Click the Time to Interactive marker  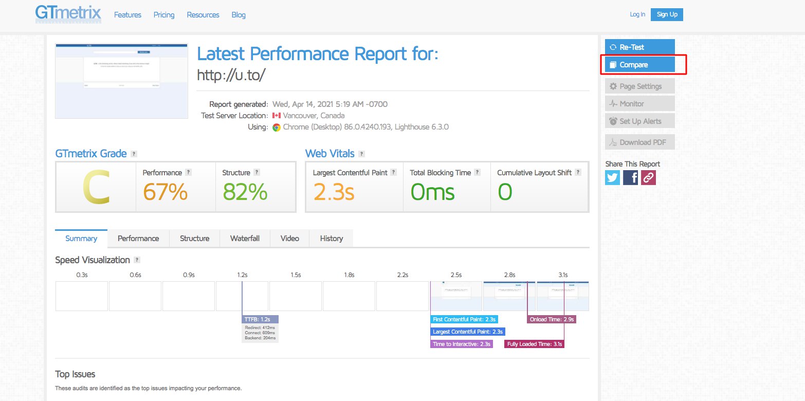click(462, 344)
